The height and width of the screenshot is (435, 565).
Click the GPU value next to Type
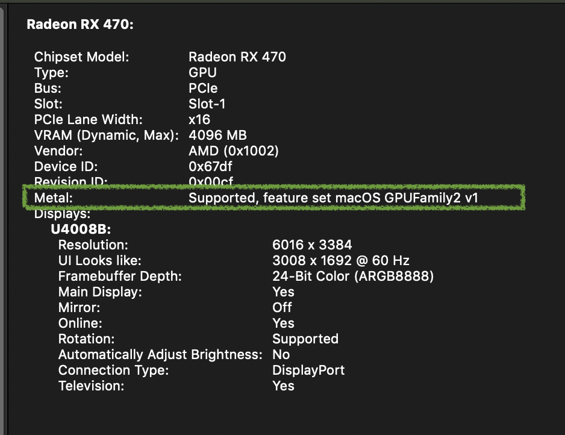click(x=202, y=73)
